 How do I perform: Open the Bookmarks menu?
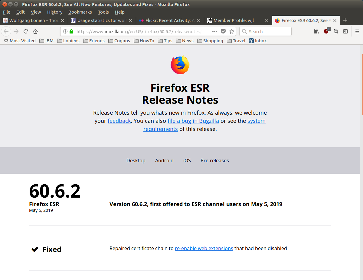coord(80,12)
